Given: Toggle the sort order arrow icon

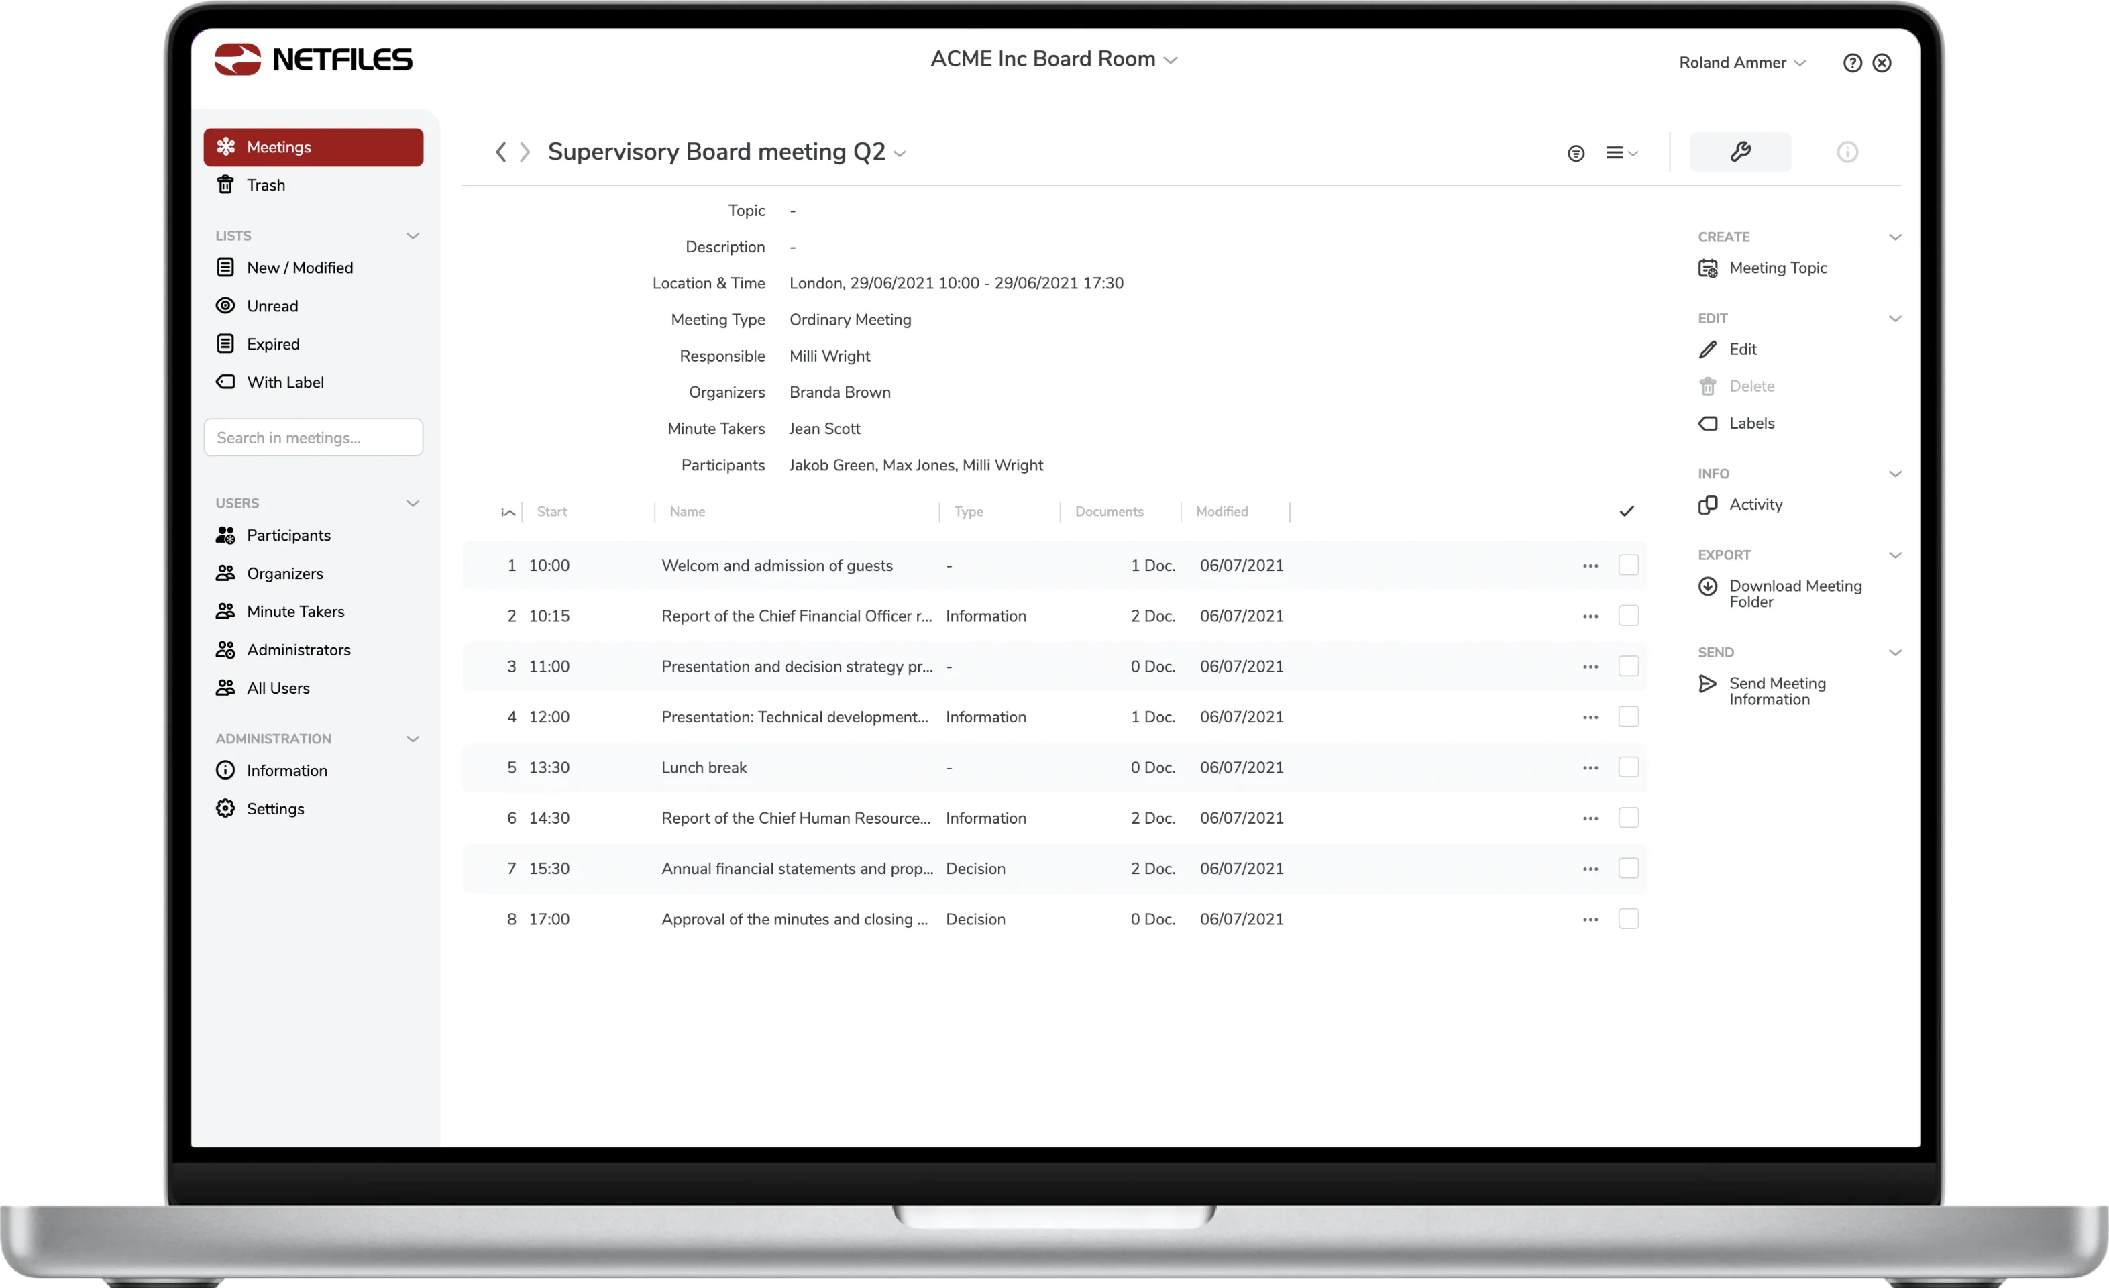Looking at the screenshot, I should pos(508,512).
